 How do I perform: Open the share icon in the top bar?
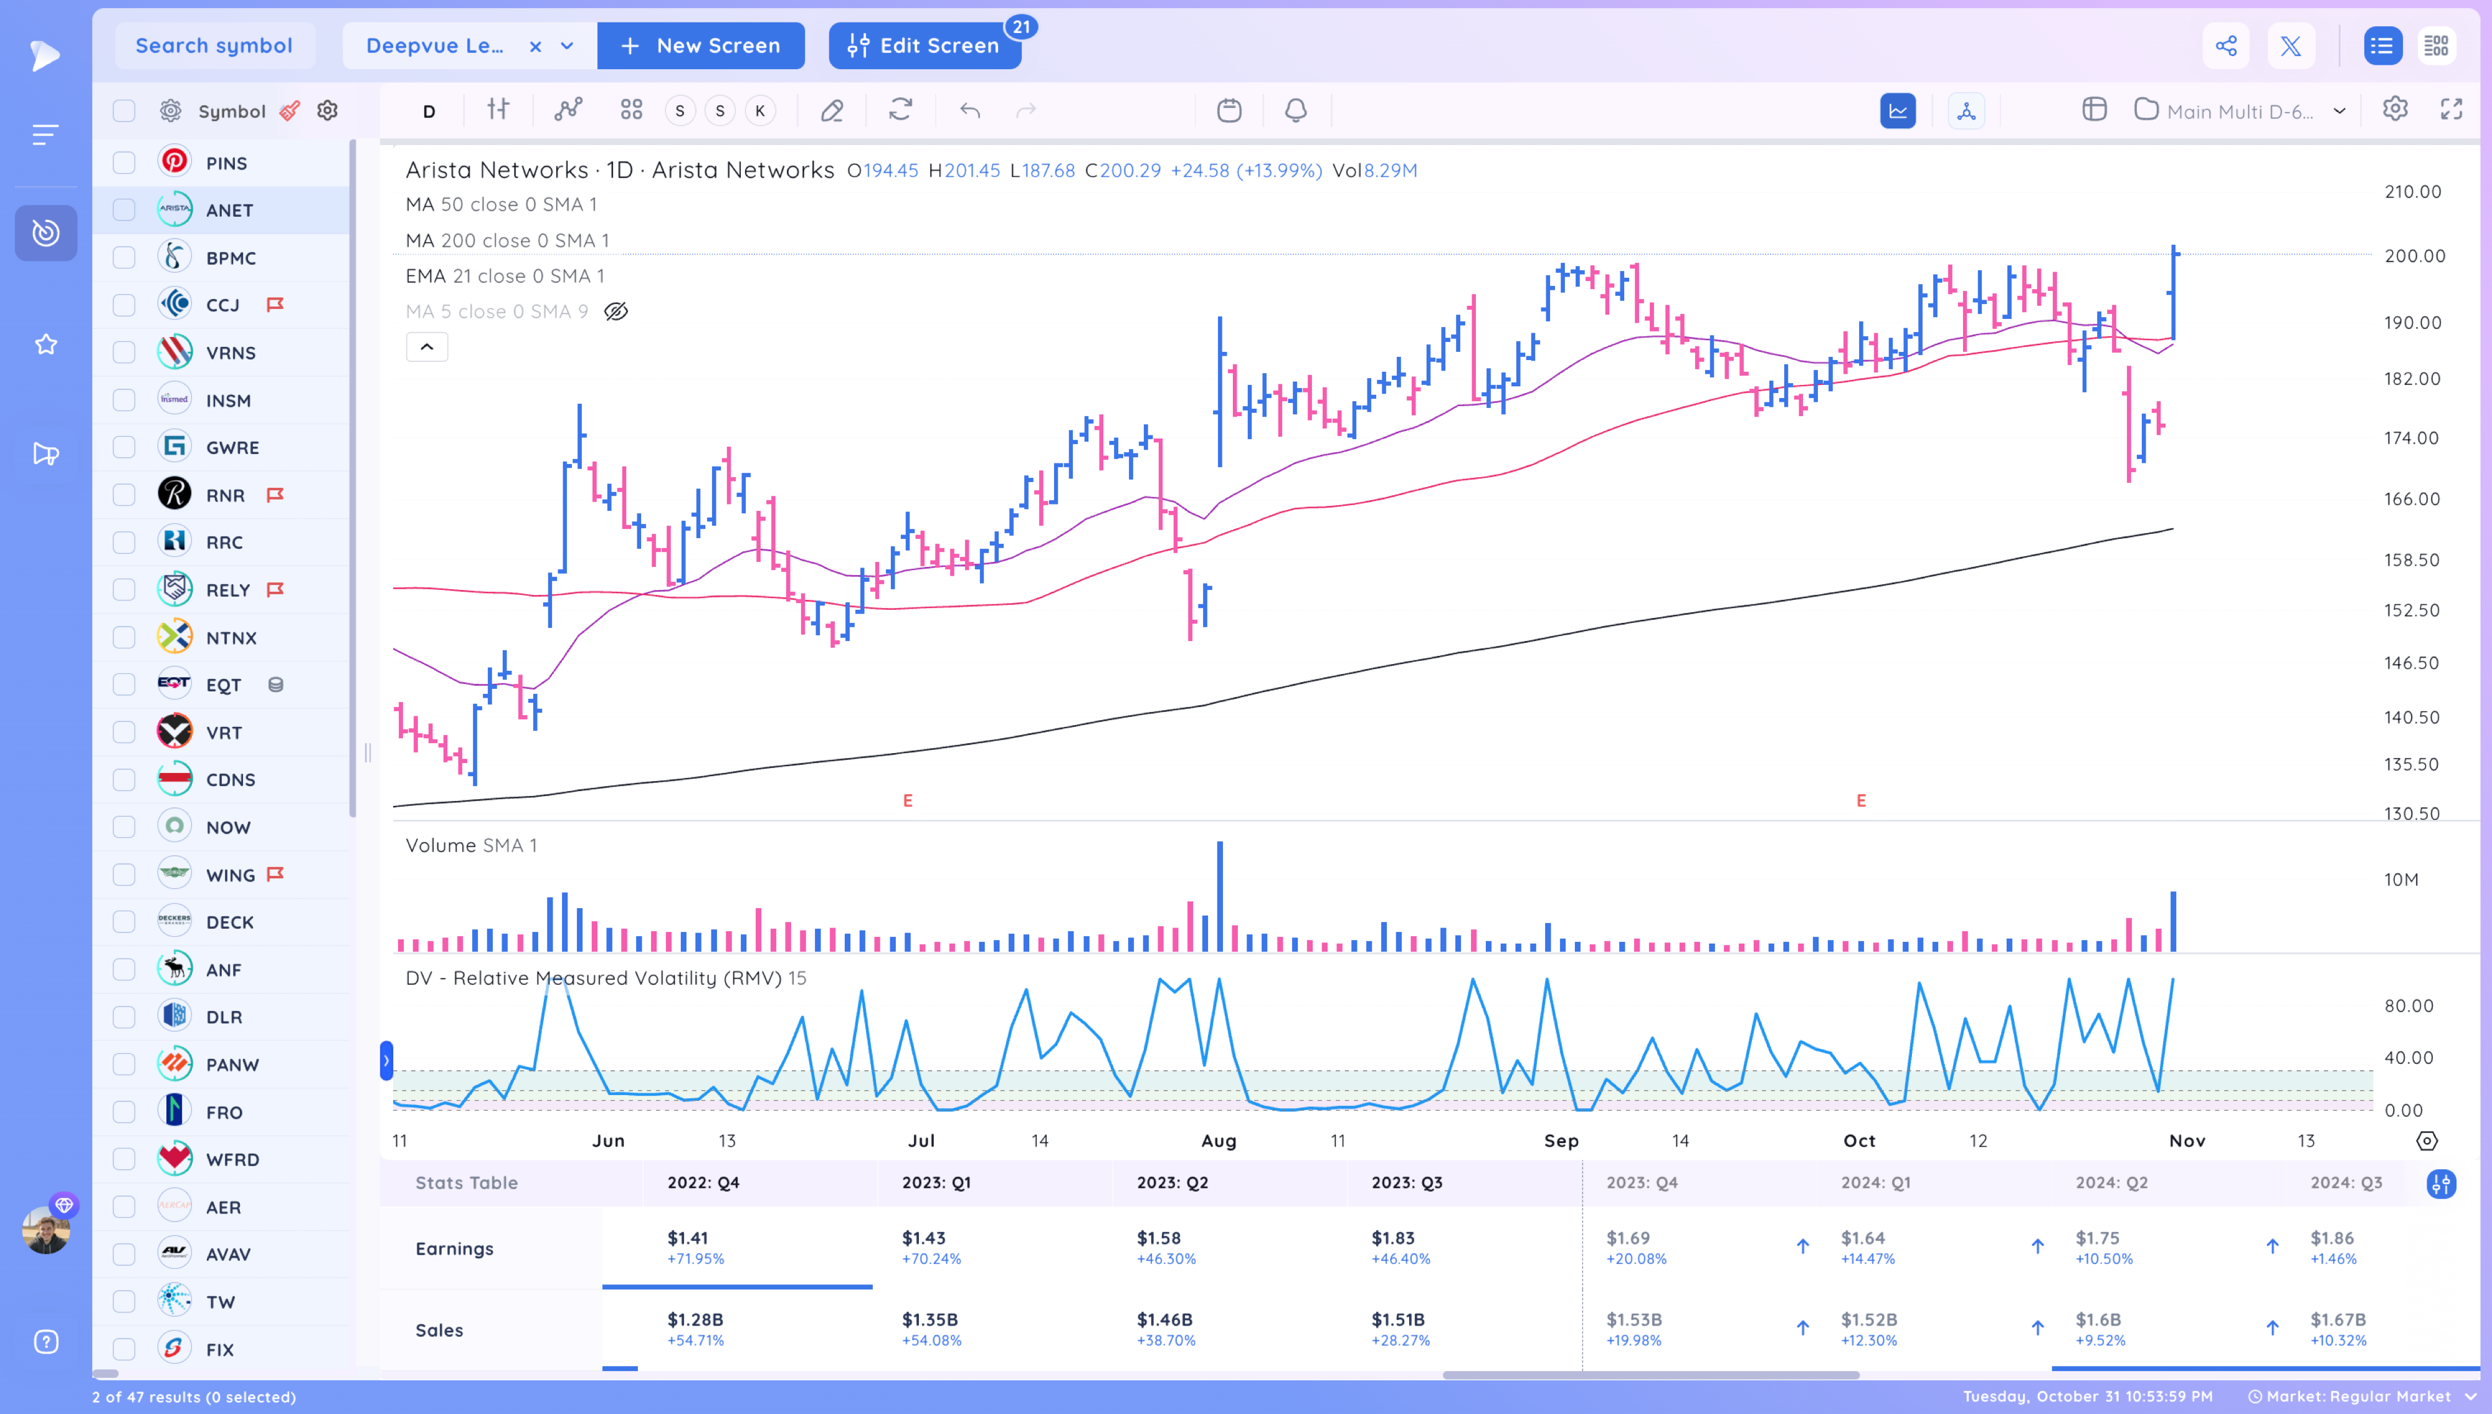(2226, 45)
